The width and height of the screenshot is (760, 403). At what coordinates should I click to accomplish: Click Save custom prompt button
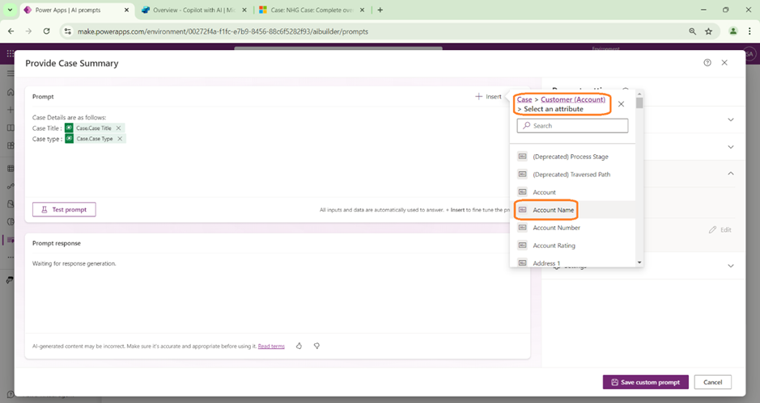646,382
